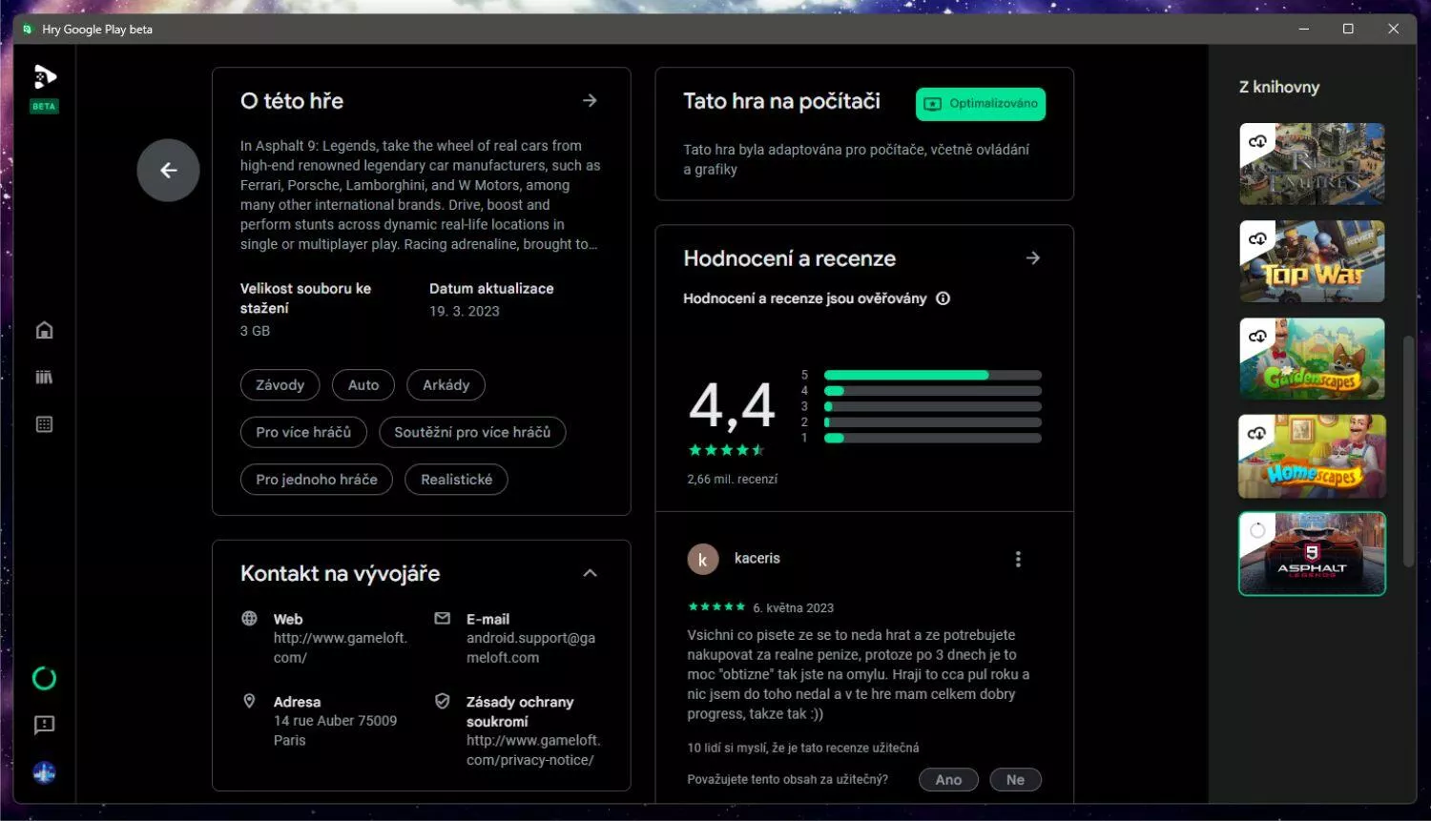Screen dimensions: 1431x821
Task: Click the privacy policy shield icon
Action: click(442, 701)
